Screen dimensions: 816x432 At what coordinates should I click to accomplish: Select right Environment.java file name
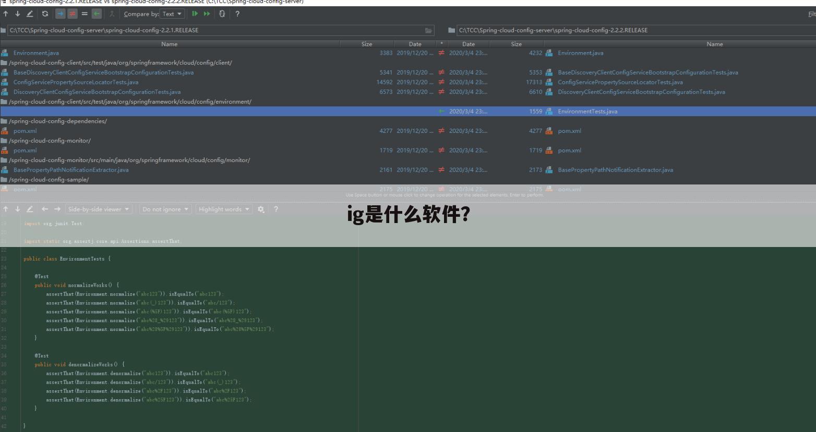(581, 53)
